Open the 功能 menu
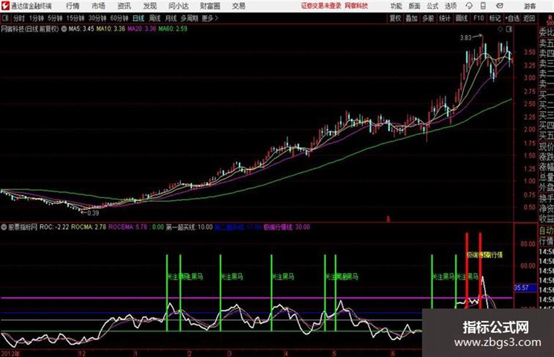554x357 pixels. (x=396, y=6)
